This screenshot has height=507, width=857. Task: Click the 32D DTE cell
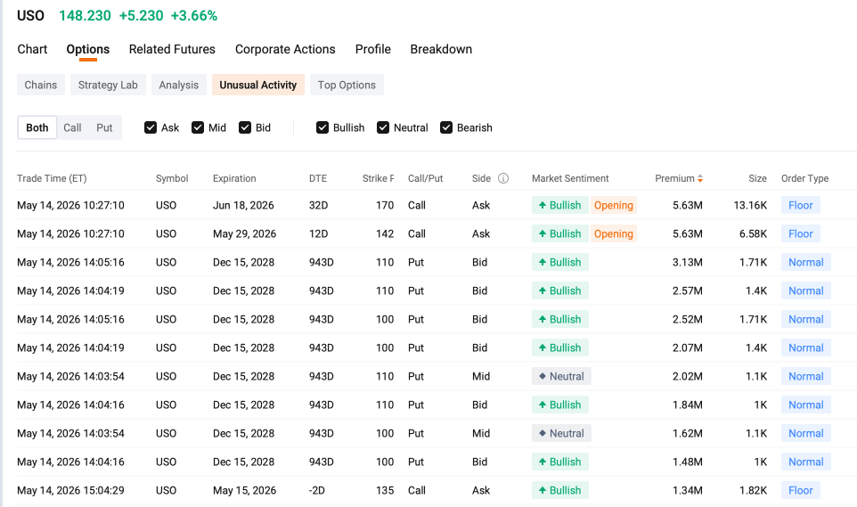(319, 205)
